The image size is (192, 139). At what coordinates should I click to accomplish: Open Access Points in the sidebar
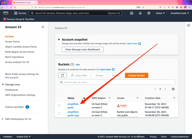(x=12, y=42)
